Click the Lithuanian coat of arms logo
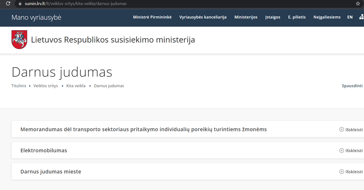Image resolution: width=364 pixels, height=190 pixels. 19,40
